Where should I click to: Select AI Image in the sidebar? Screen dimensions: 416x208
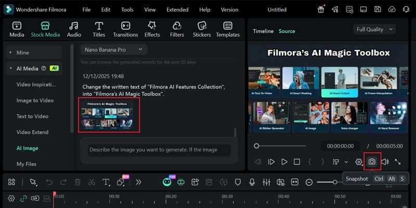28,148
